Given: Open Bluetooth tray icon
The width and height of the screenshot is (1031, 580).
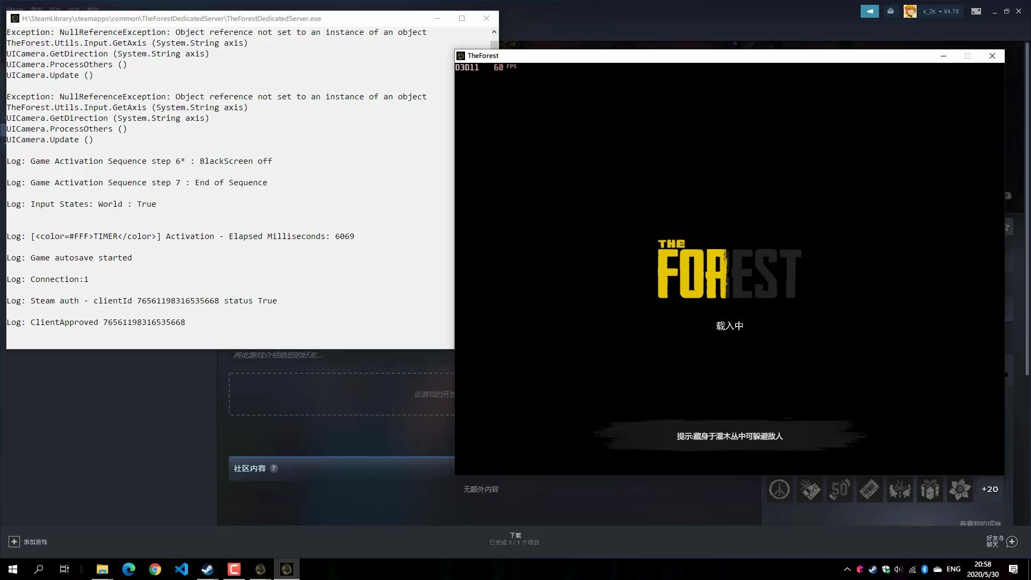Looking at the screenshot, I should tap(925, 569).
